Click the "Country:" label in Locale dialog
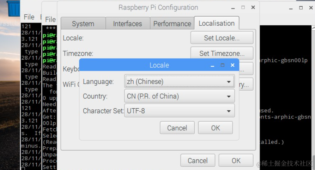The width and height of the screenshot is (315, 170). [x=95, y=96]
